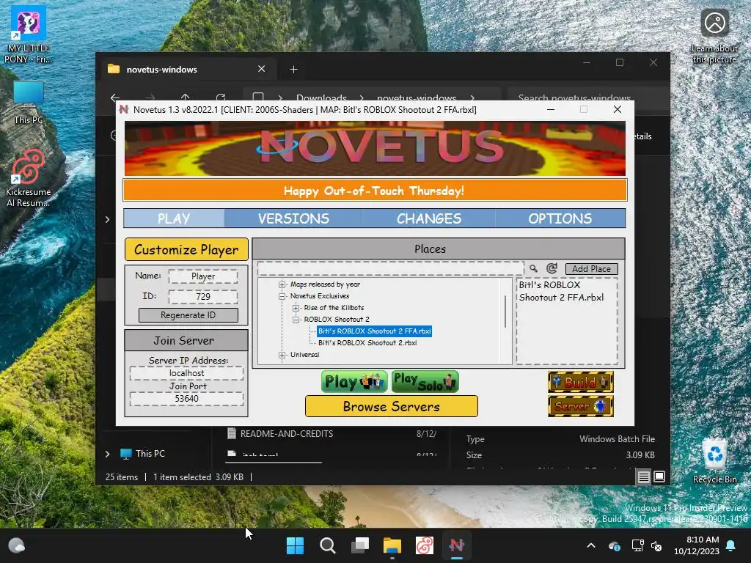Collapse the ROBLOX Shootout 2 node
Screen dimensions: 751x563
click(296, 320)
